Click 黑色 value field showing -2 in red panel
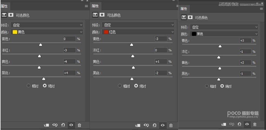 (161, 73)
